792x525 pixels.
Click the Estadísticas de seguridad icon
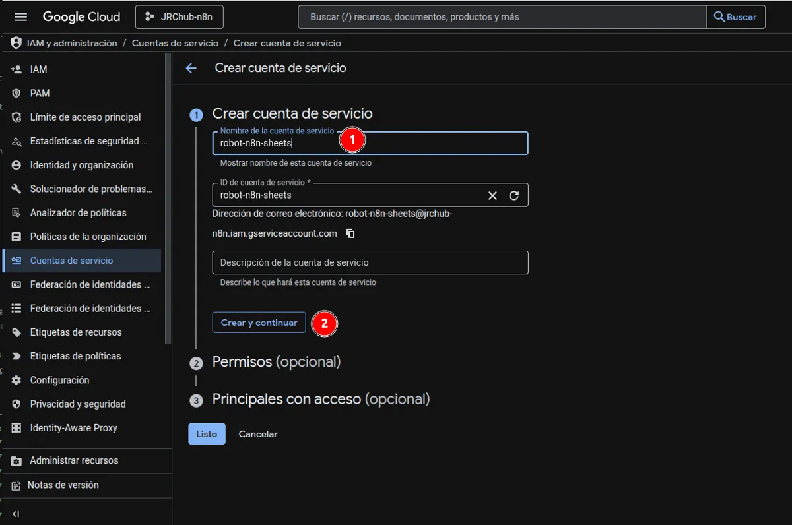coord(16,141)
